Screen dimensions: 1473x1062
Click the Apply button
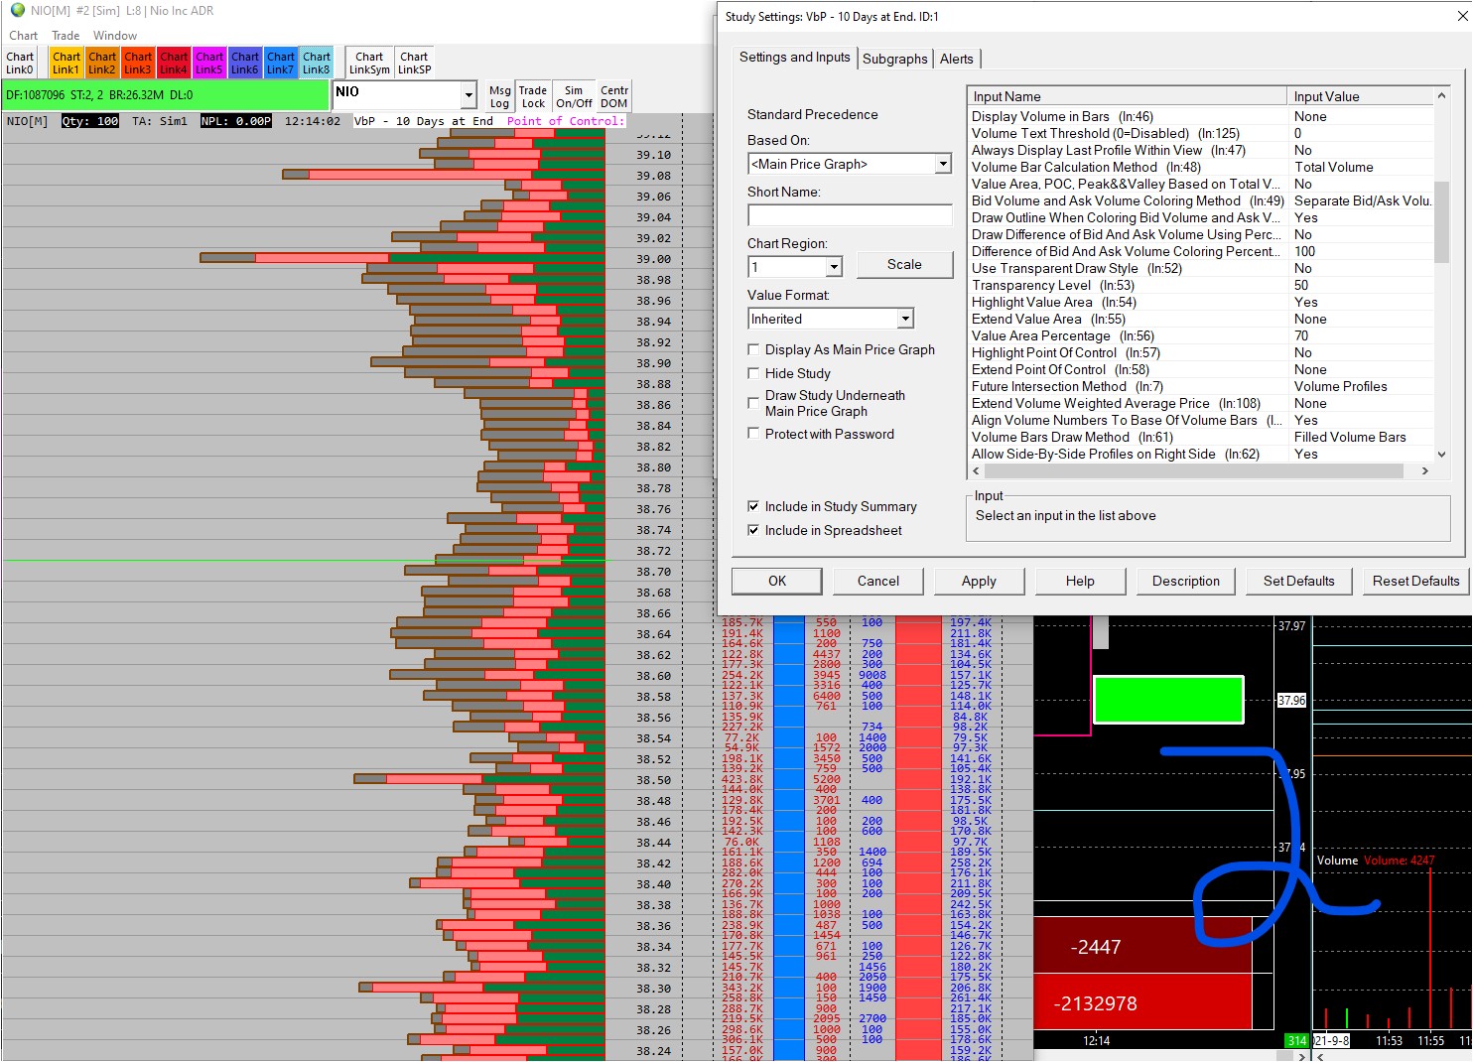coord(979,582)
